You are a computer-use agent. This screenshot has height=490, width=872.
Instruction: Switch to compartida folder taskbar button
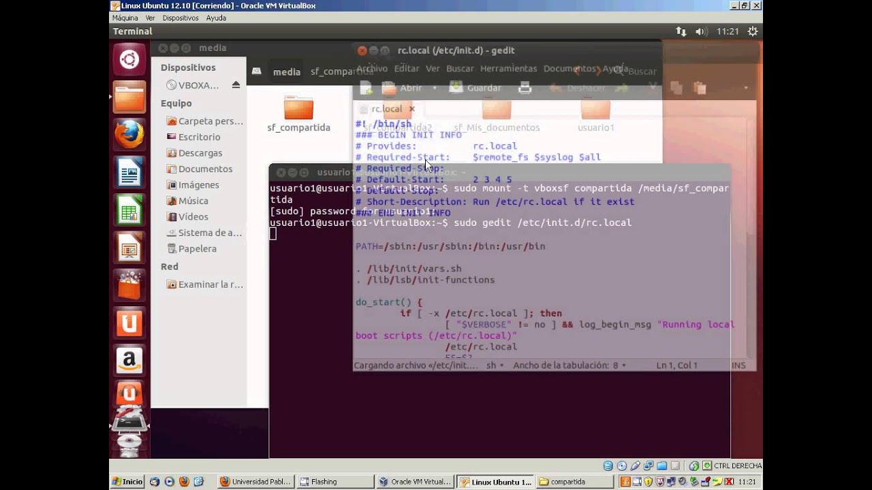pos(574,482)
